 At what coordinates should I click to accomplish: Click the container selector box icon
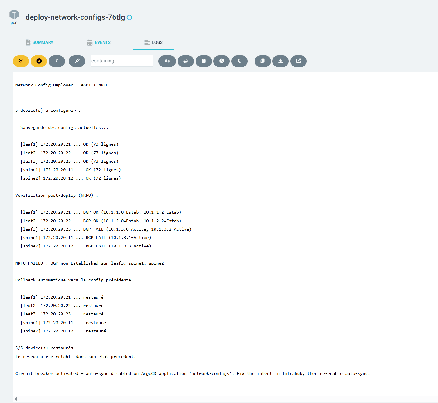tap(203, 61)
